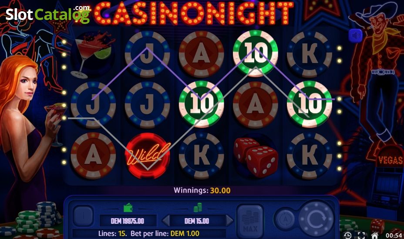Increase the bet with right arrow
The width and height of the screenshot is (404, 239).
229,221
